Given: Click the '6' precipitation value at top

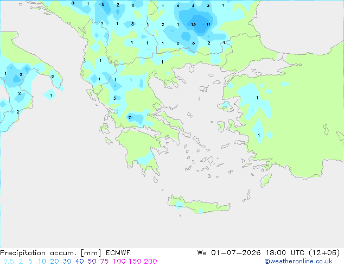Looking at the screenshot, I should point(103,4).
